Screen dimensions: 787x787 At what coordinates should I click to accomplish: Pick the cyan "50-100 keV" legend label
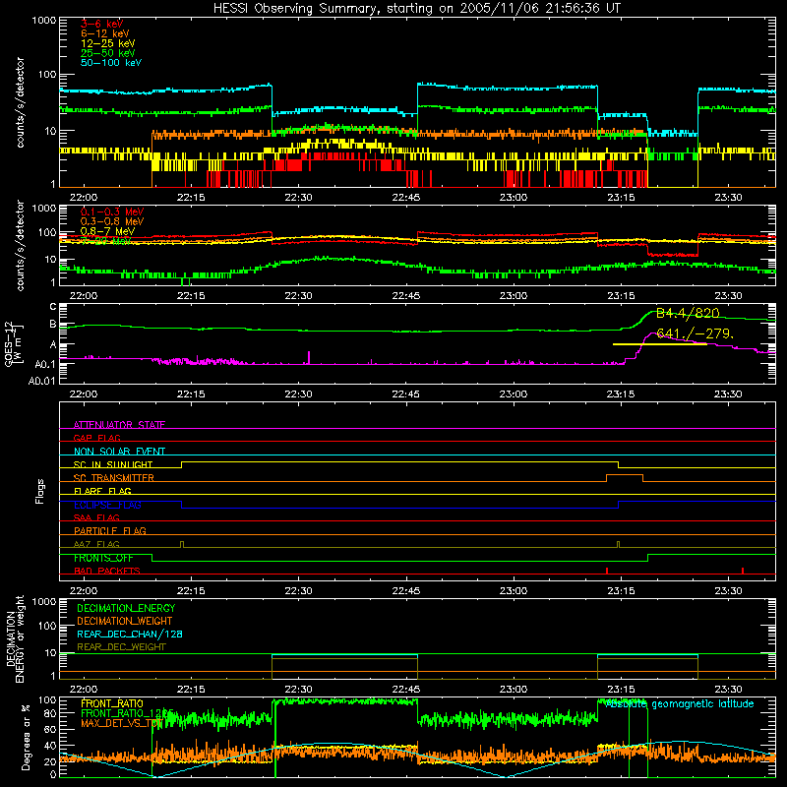point(111,63)
